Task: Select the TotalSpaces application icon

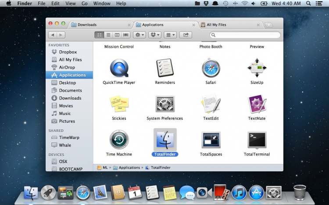Action: click(x=211, y=139)
